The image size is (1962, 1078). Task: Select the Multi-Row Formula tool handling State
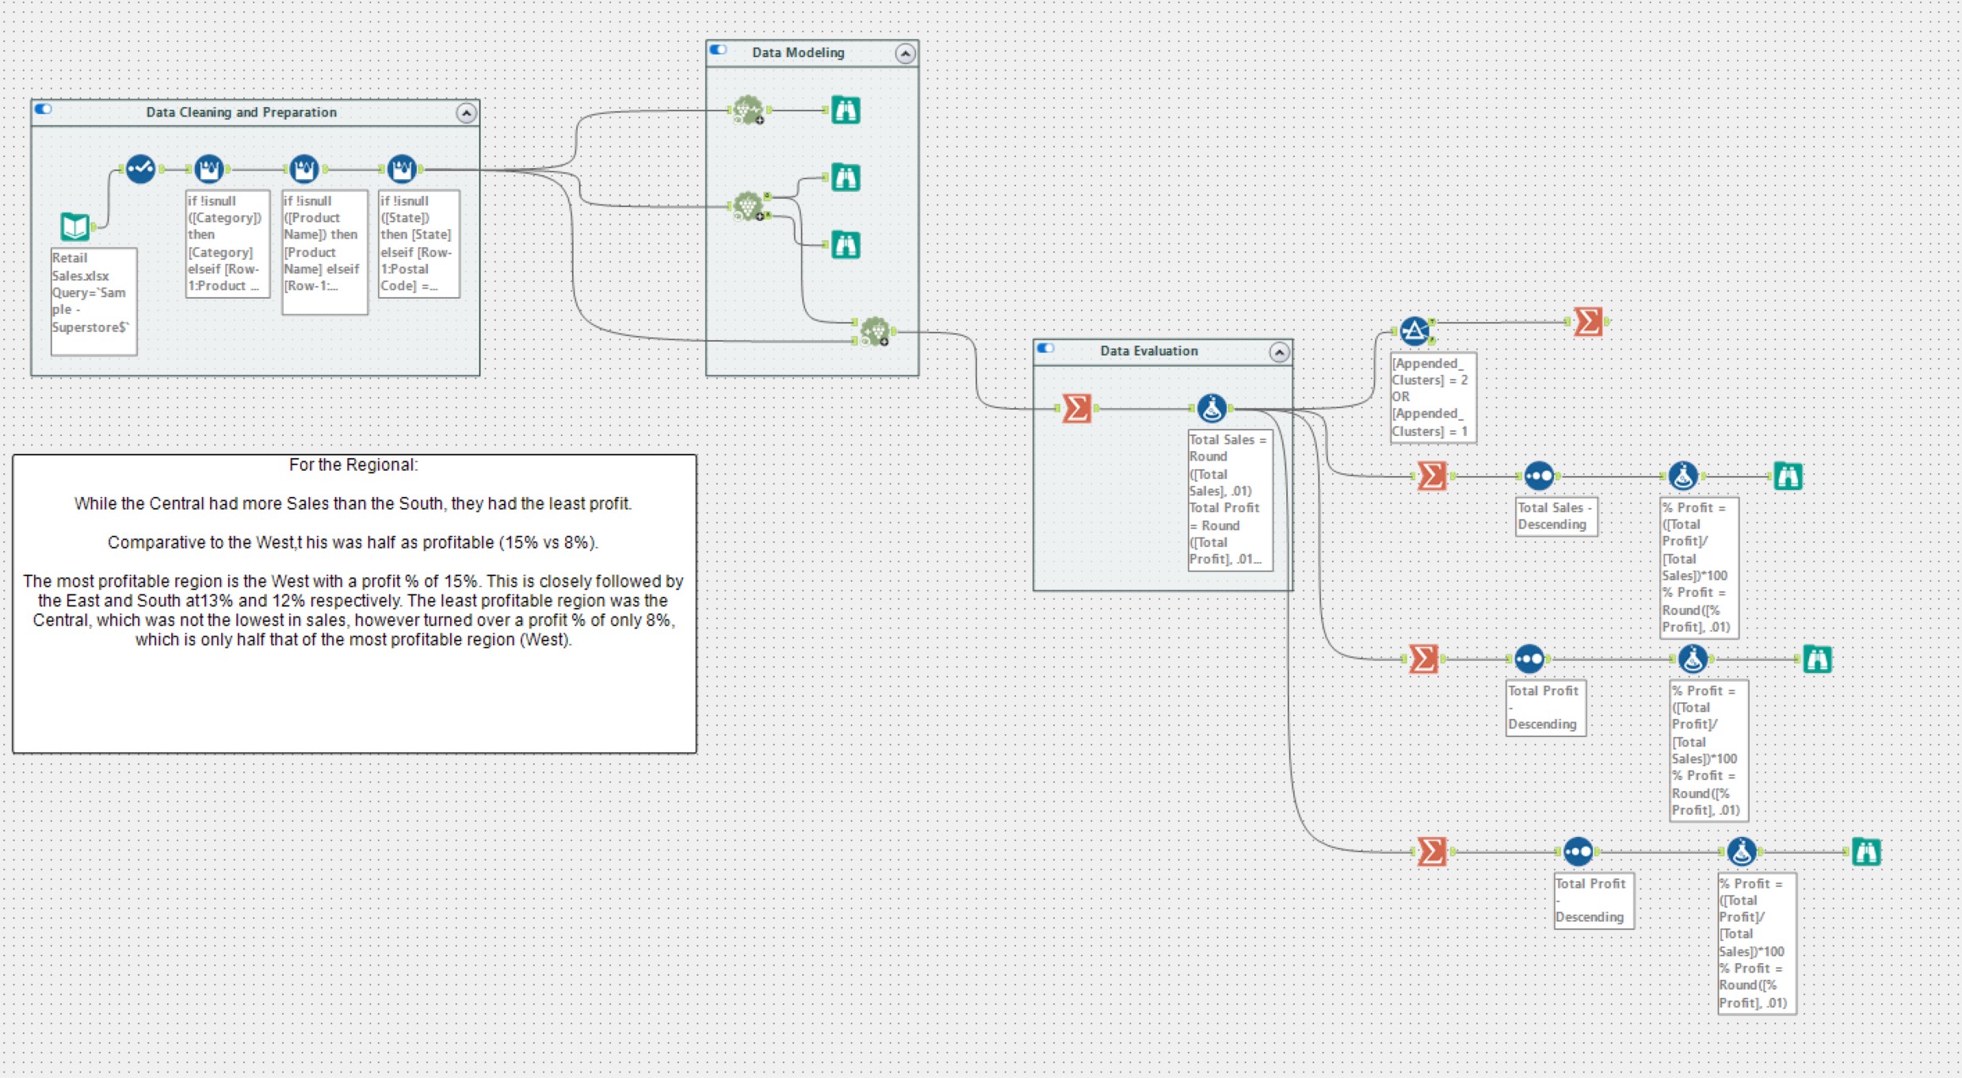click(x=402, y=169)
